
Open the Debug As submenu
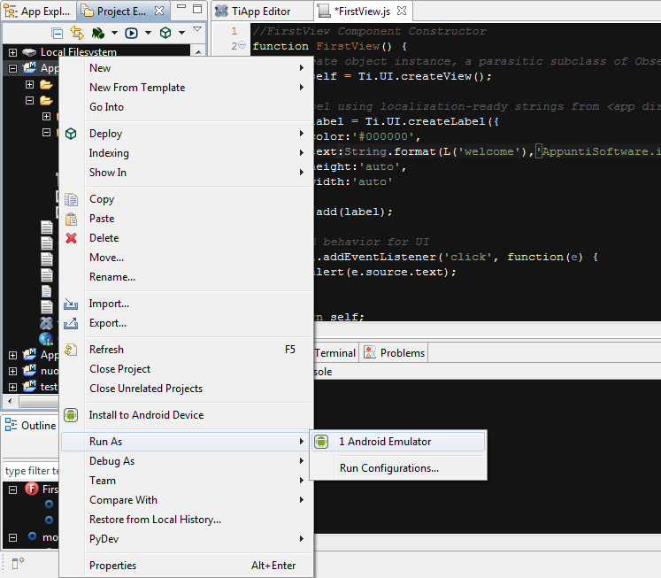click(187, 461)
